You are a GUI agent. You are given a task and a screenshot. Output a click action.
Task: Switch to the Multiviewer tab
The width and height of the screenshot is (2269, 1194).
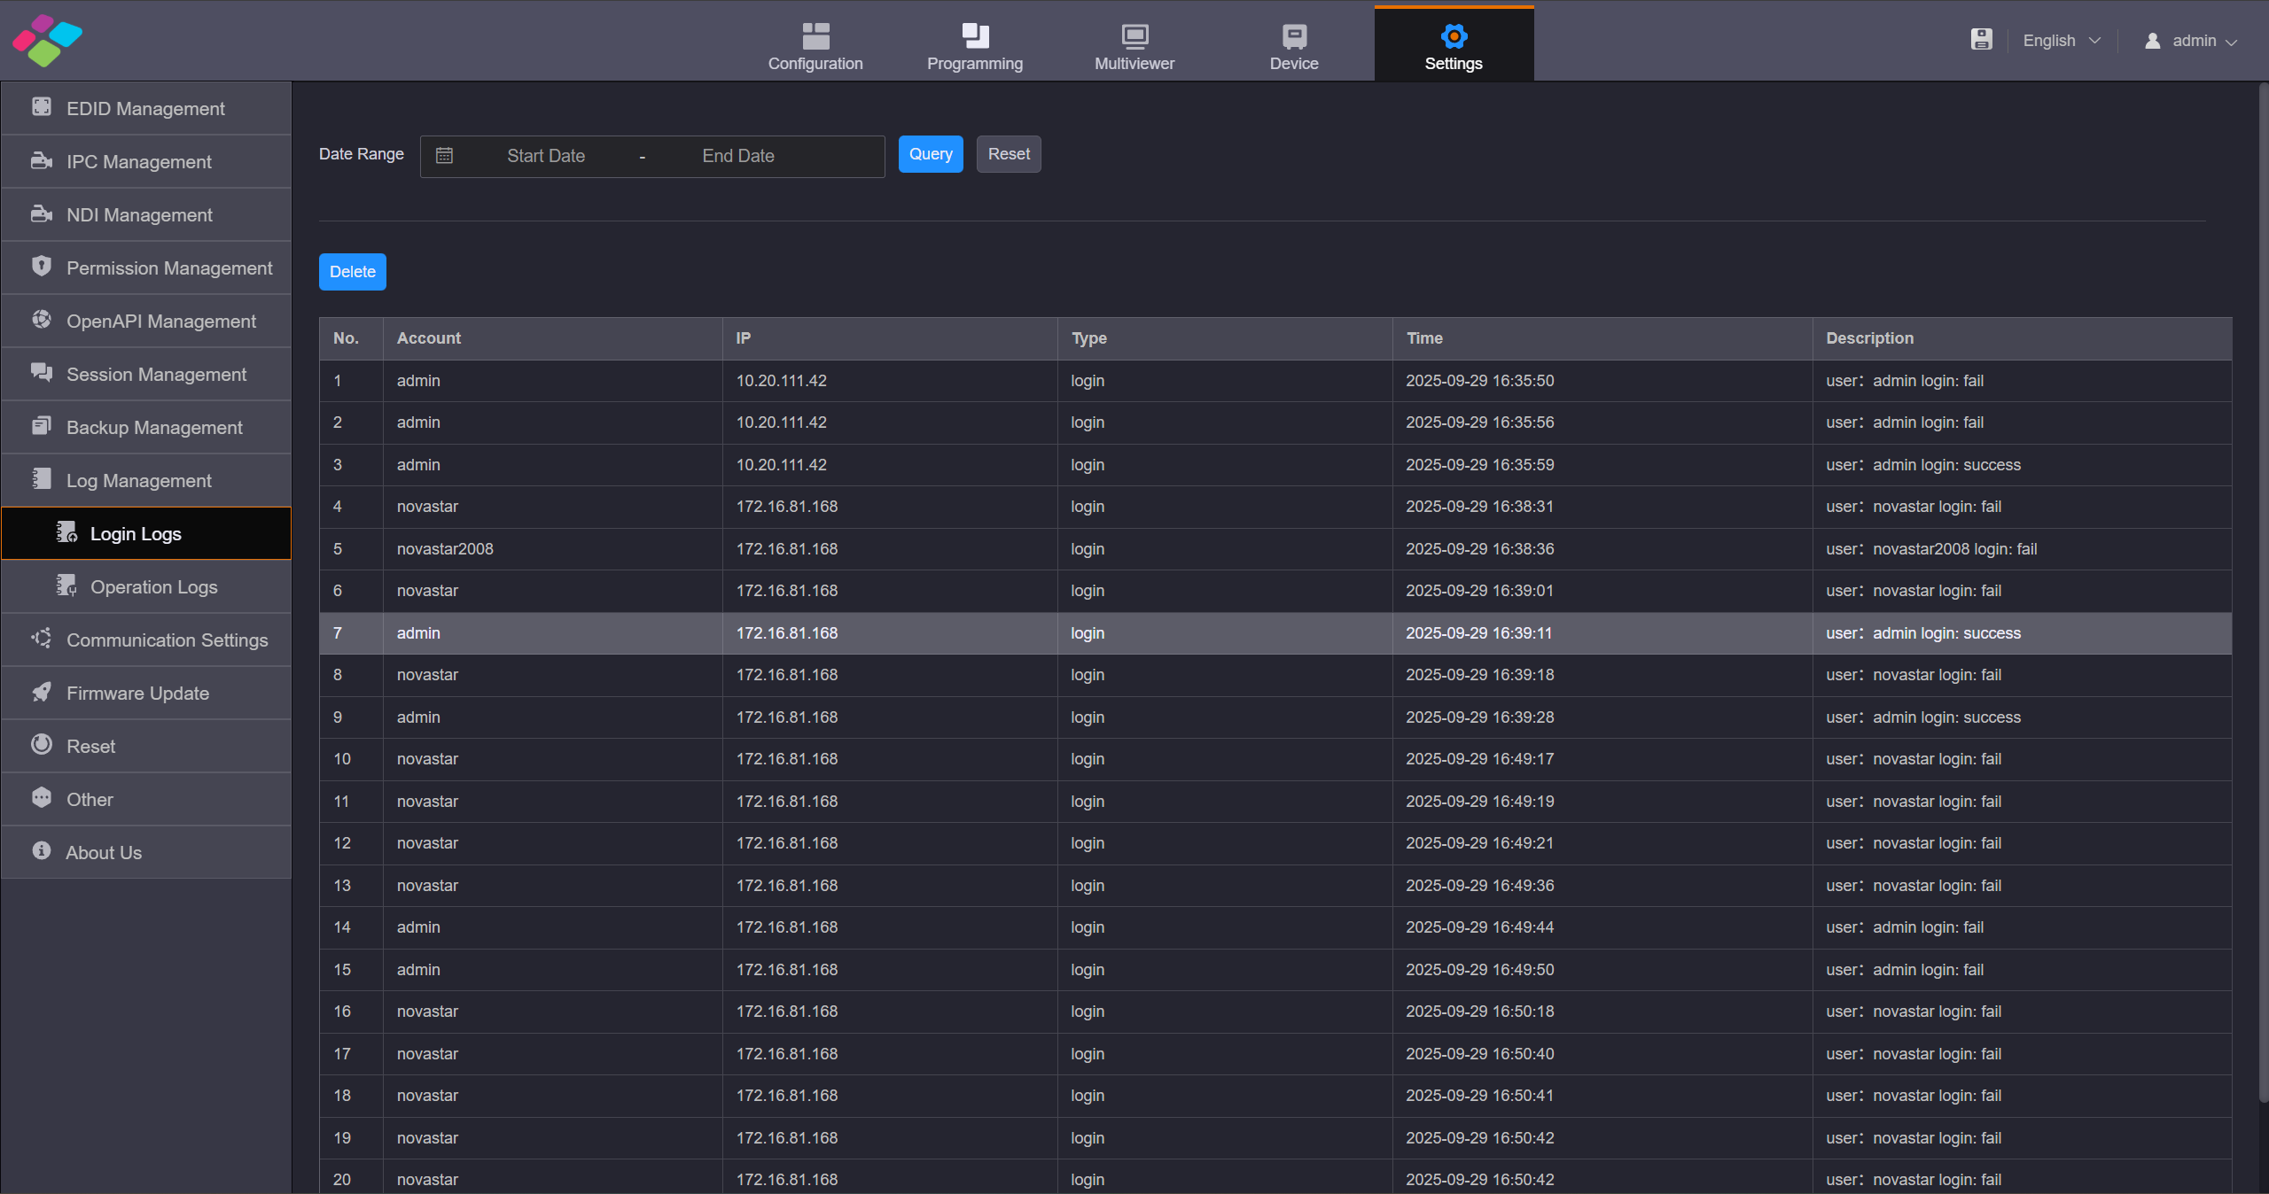click(x=1134, y=44)
